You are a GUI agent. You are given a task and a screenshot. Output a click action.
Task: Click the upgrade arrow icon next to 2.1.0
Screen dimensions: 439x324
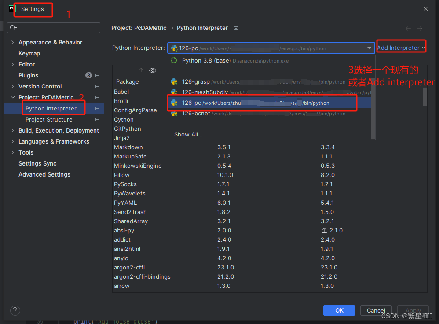pos(324,230)
